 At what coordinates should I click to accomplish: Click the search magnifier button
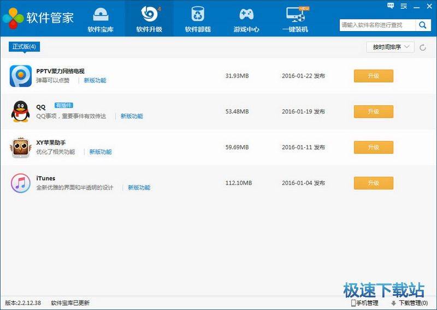[423, 25]
